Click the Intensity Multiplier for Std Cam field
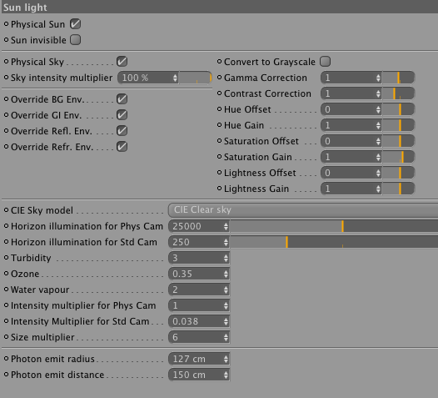Image resolution: width=438 pixels, height=398 pixels. click(x=199, y=321)
